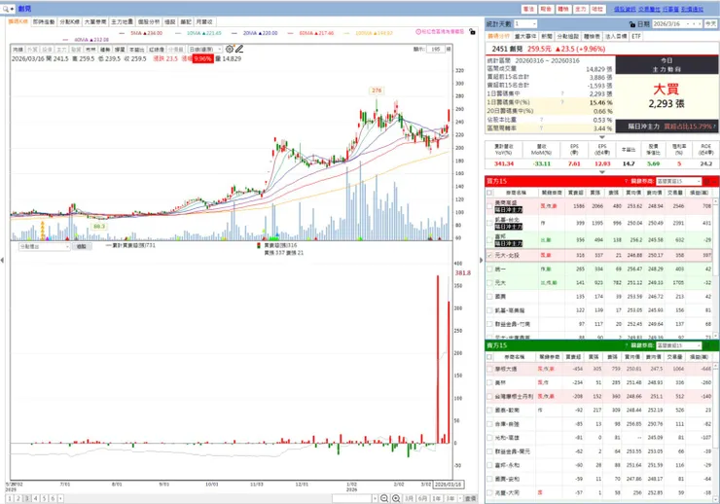This screenshot has width=720, height=504.
Task: Toggle lock icon beside 日期 date field
Action: pyautogui.click(x=632, y=24)
